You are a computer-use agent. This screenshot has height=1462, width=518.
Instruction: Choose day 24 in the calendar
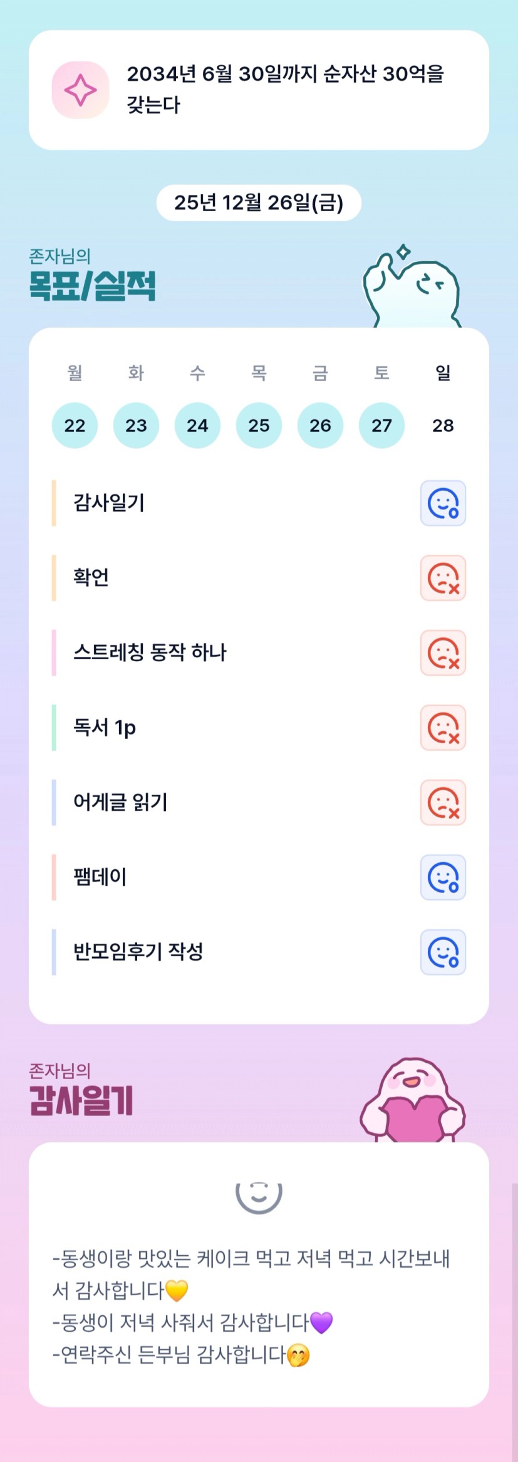197,426
